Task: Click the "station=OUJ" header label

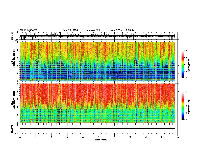Action: (x=93, y=30)
